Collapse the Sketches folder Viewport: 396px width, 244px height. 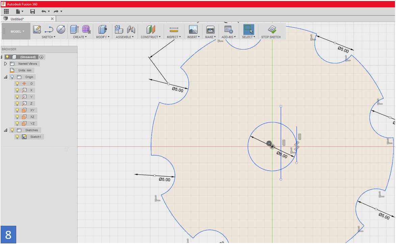point(5,130)
